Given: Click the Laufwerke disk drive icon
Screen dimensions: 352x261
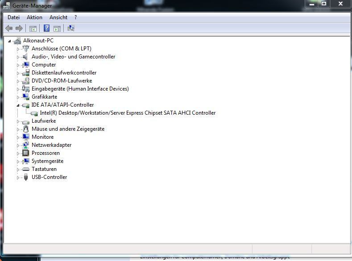Looking at the screenshot, I should coord(26,122).
